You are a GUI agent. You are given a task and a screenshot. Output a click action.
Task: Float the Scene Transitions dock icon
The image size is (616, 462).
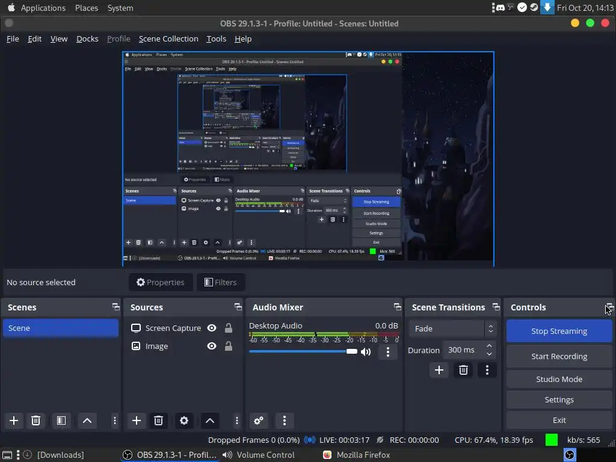click(496, 307)
